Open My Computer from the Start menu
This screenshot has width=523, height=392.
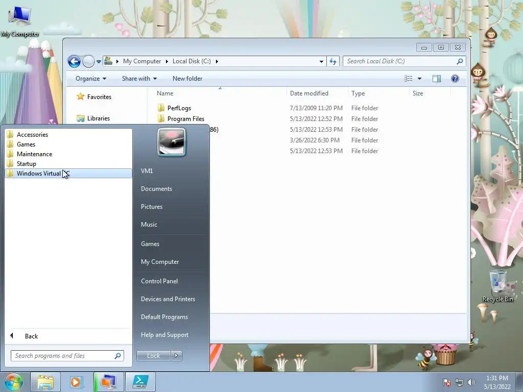160,262
